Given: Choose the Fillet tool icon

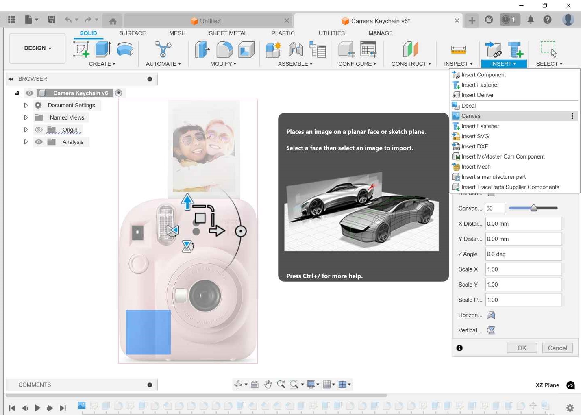Looking at the screenshot, I should coord(224,49).
